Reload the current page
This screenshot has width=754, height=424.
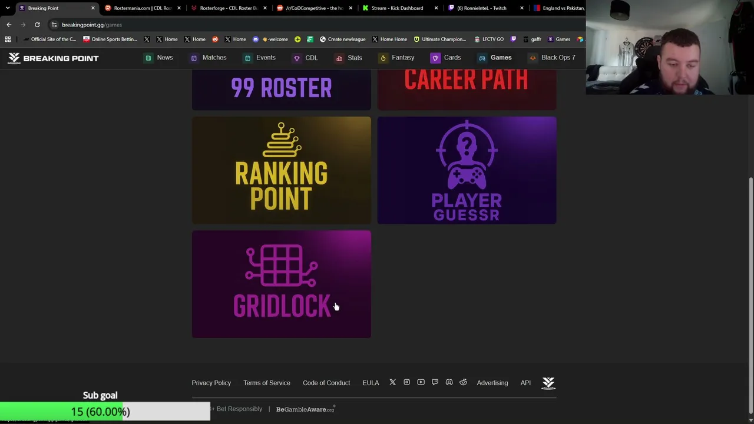pos(37,25)
